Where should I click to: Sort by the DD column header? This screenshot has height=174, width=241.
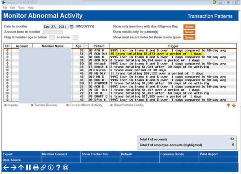coord(7,46)
